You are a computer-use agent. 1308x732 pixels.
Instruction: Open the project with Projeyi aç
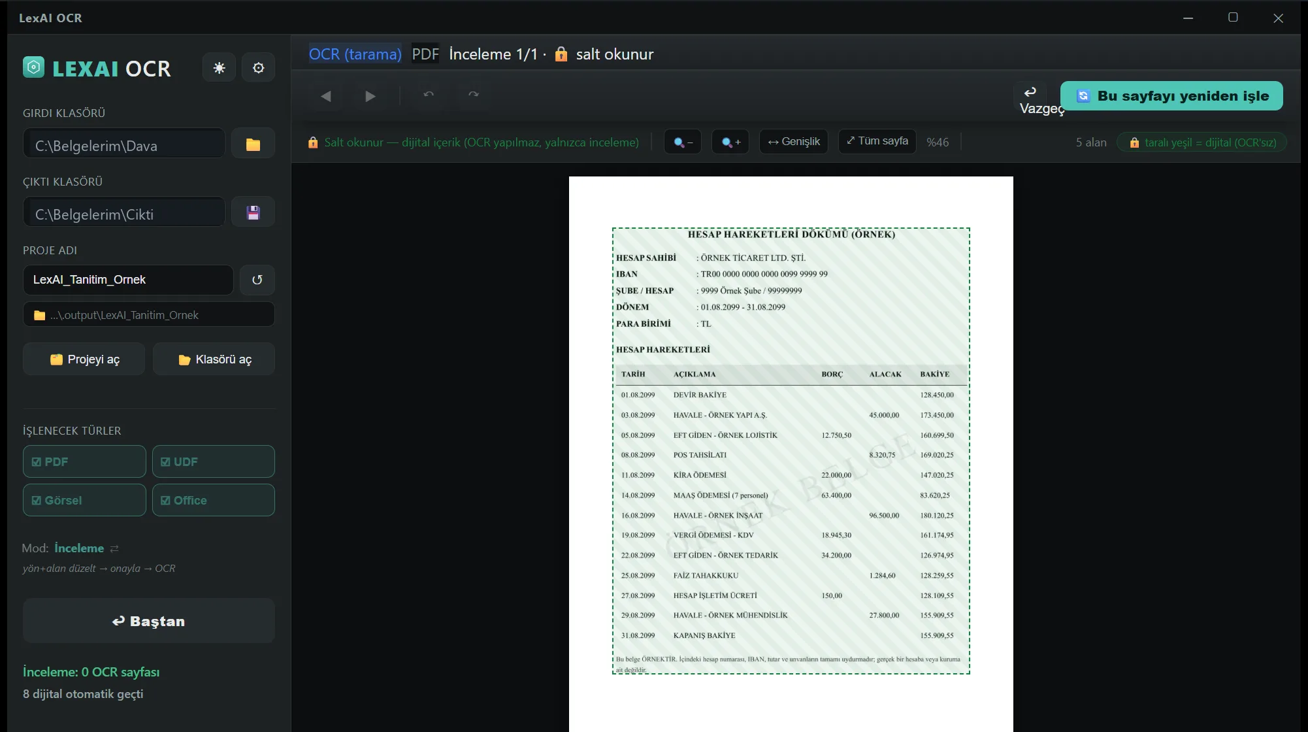(x=84, y=359)
